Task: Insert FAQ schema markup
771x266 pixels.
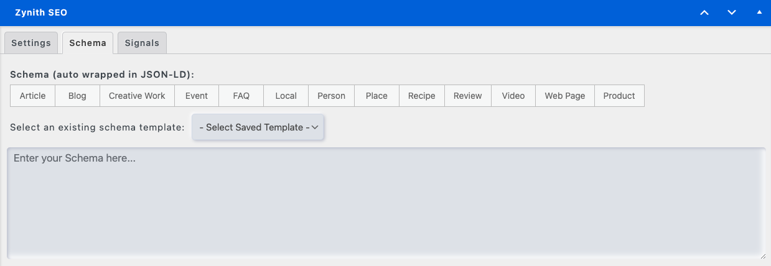Action: tap(241, 96)
